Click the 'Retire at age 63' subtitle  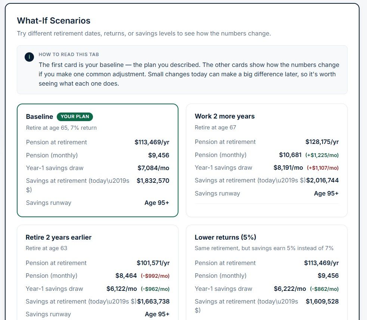46,248
